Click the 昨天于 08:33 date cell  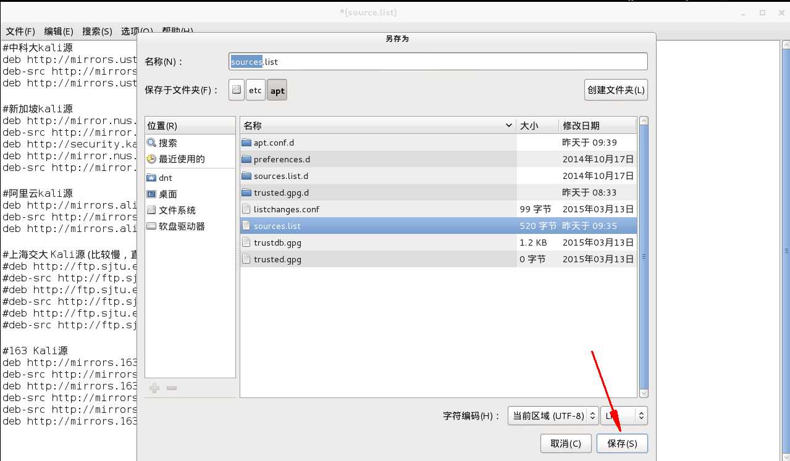click(x=589, y=193)
